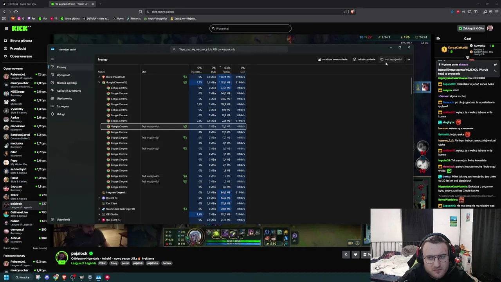Screen dimensions: 501x282
Task: Open the Task Manager hamburger navigation menu
Action: (52, 59)
